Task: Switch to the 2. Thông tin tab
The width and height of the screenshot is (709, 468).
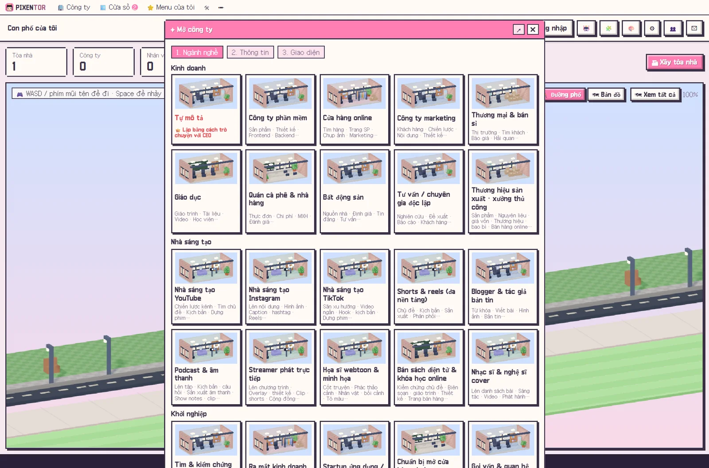Action: click(x=250, y=52)
